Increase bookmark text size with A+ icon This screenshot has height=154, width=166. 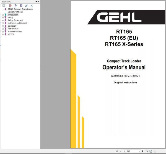point(27,6)
